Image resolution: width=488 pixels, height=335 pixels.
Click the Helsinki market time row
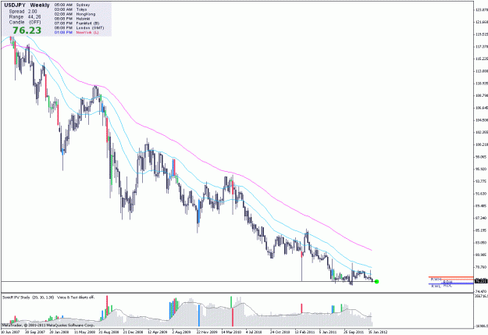tap(73, 19)
